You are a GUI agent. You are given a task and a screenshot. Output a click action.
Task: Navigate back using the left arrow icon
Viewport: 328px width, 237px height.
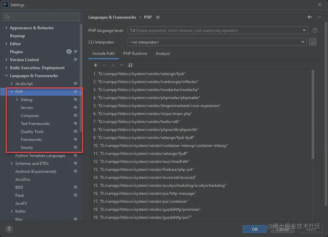click(x=309, y=17)
